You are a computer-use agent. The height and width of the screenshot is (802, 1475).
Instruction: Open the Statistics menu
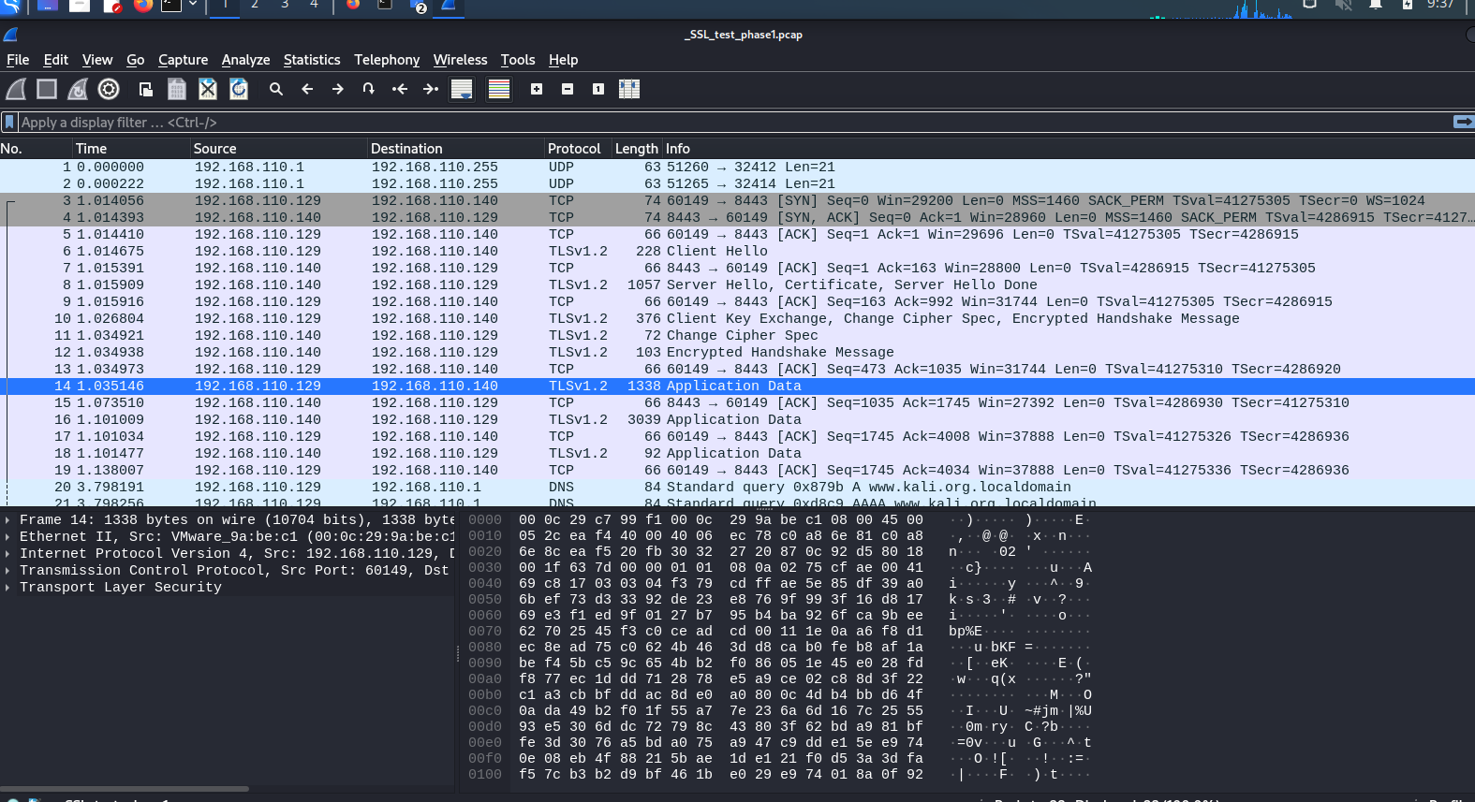[312, 60]
